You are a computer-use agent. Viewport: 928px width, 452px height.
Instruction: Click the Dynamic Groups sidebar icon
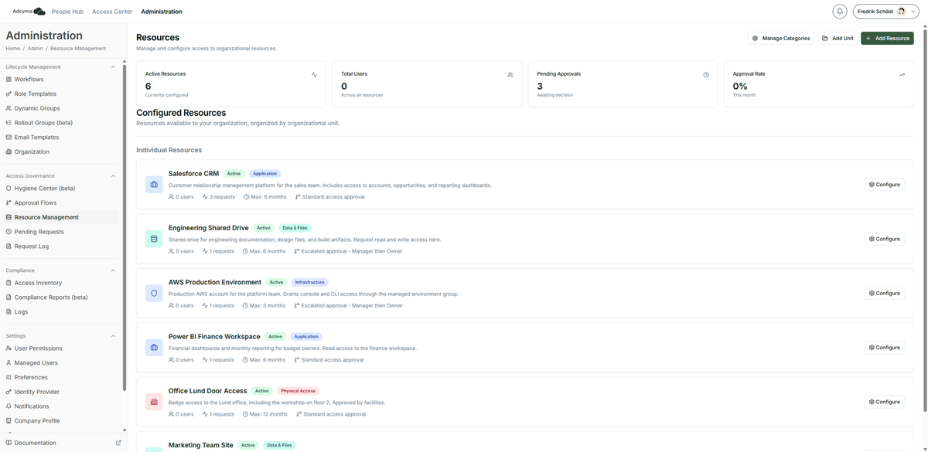pyautogui.click(x=9, y=108)
